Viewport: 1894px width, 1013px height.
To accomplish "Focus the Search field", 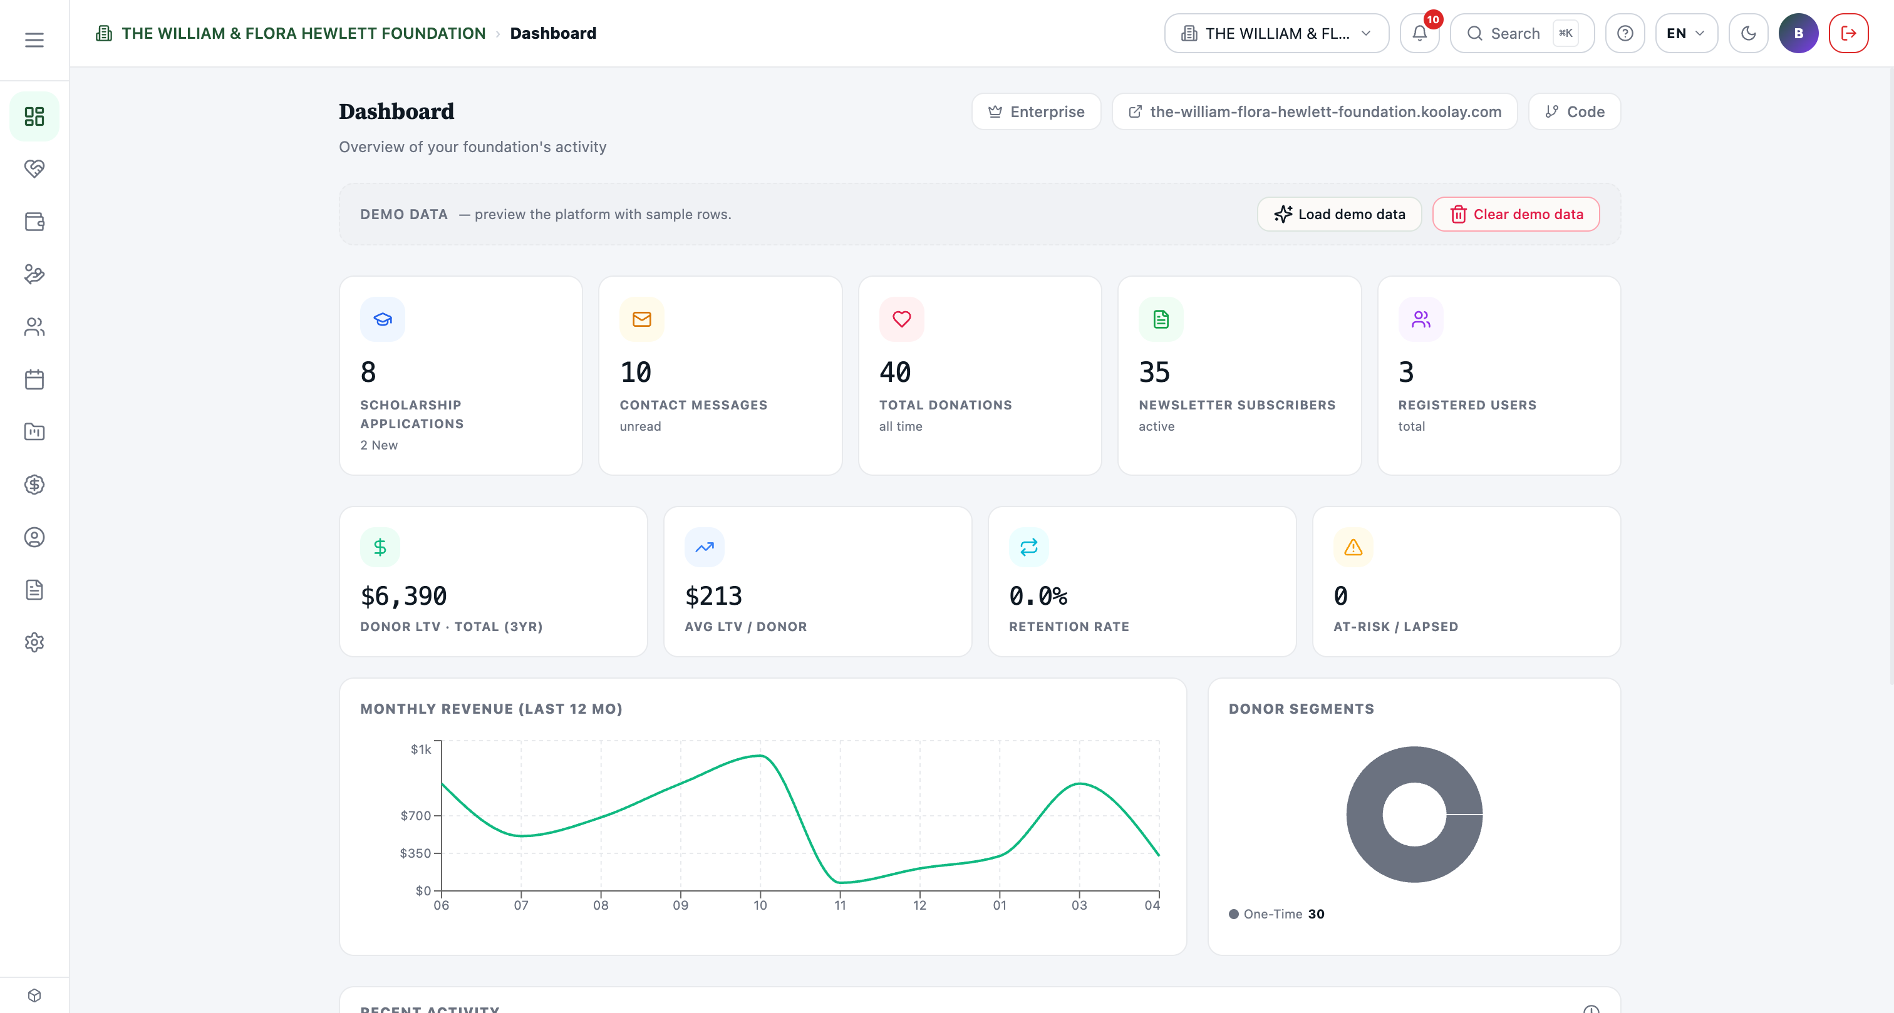I will (x=1521, y=33).
